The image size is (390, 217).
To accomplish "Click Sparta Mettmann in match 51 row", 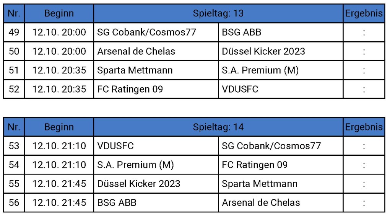I will click(x=135, y=70).
